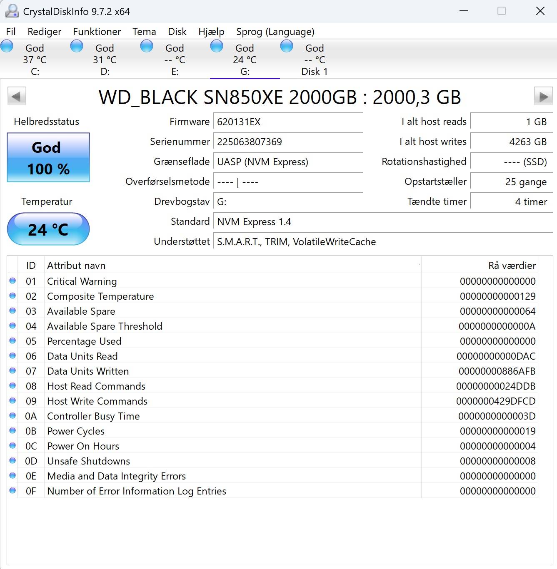Screen dimensions: 557x569
Task: Click the Drevbogstav field G:
Action: tap(288, 202)
